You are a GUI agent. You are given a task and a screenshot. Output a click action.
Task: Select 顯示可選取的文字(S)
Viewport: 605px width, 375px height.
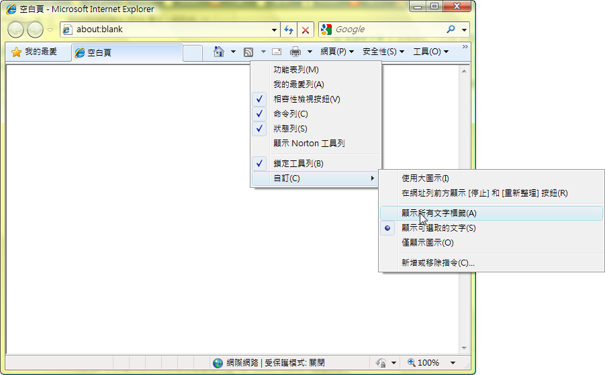pos(491,228)
